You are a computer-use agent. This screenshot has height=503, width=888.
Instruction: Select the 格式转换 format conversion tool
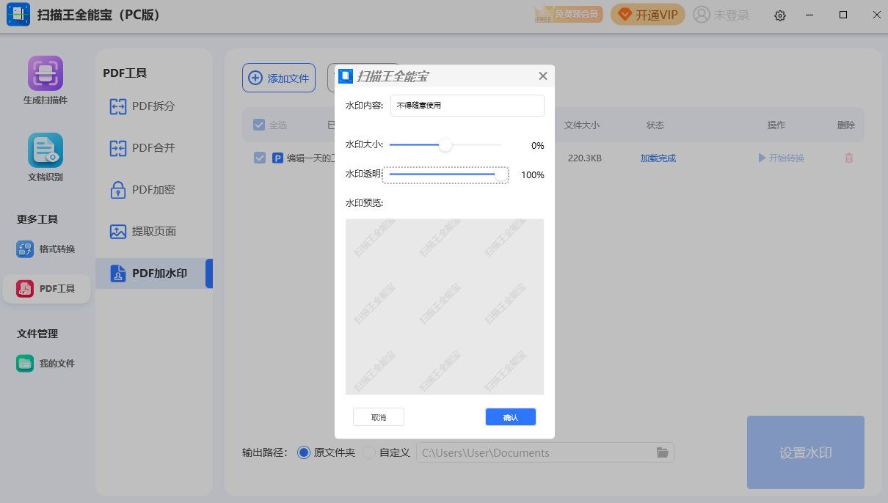46,249
